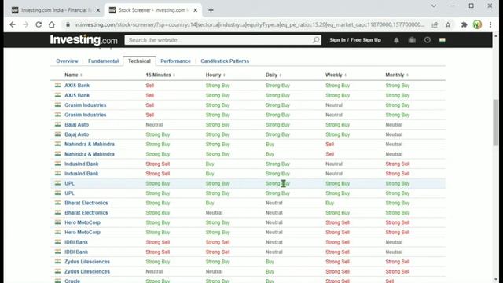
Task: Click the India flag beside Oracle
Action: coord(57,281)
